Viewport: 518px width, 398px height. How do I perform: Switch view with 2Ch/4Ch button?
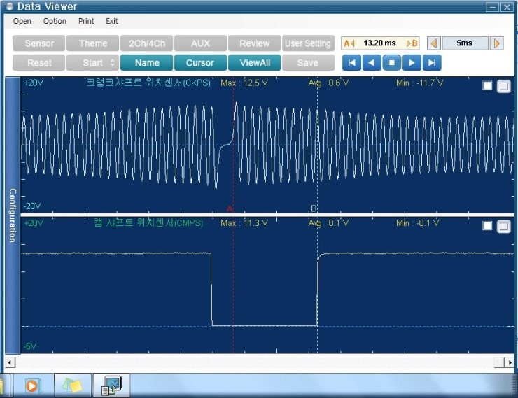[147, 43]
